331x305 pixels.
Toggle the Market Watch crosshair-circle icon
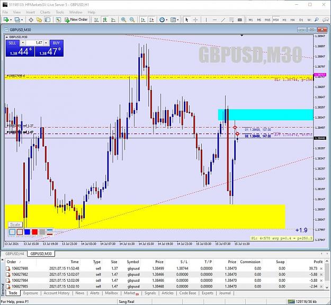tap(31, 20)
